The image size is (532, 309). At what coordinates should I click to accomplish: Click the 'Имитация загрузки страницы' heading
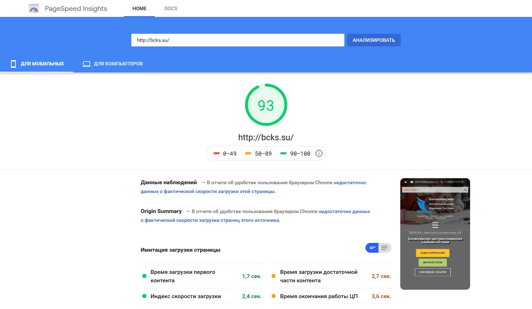coord(181,250)
